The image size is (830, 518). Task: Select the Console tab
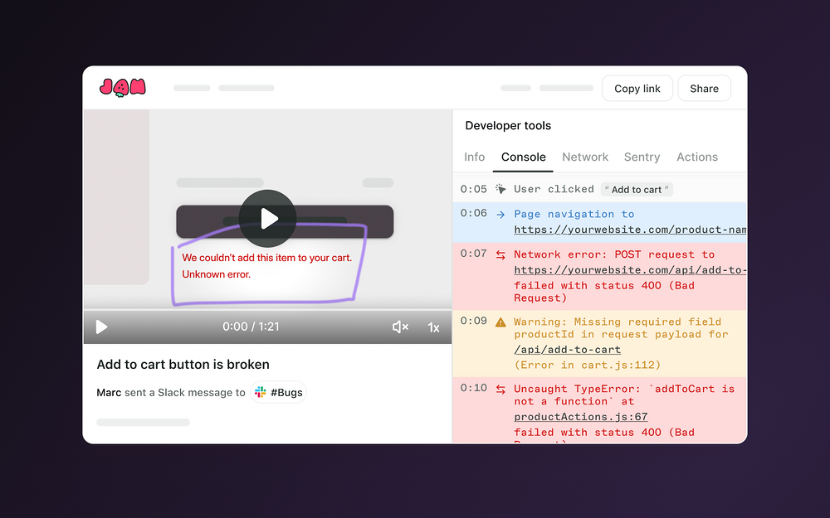coord(523,157)
